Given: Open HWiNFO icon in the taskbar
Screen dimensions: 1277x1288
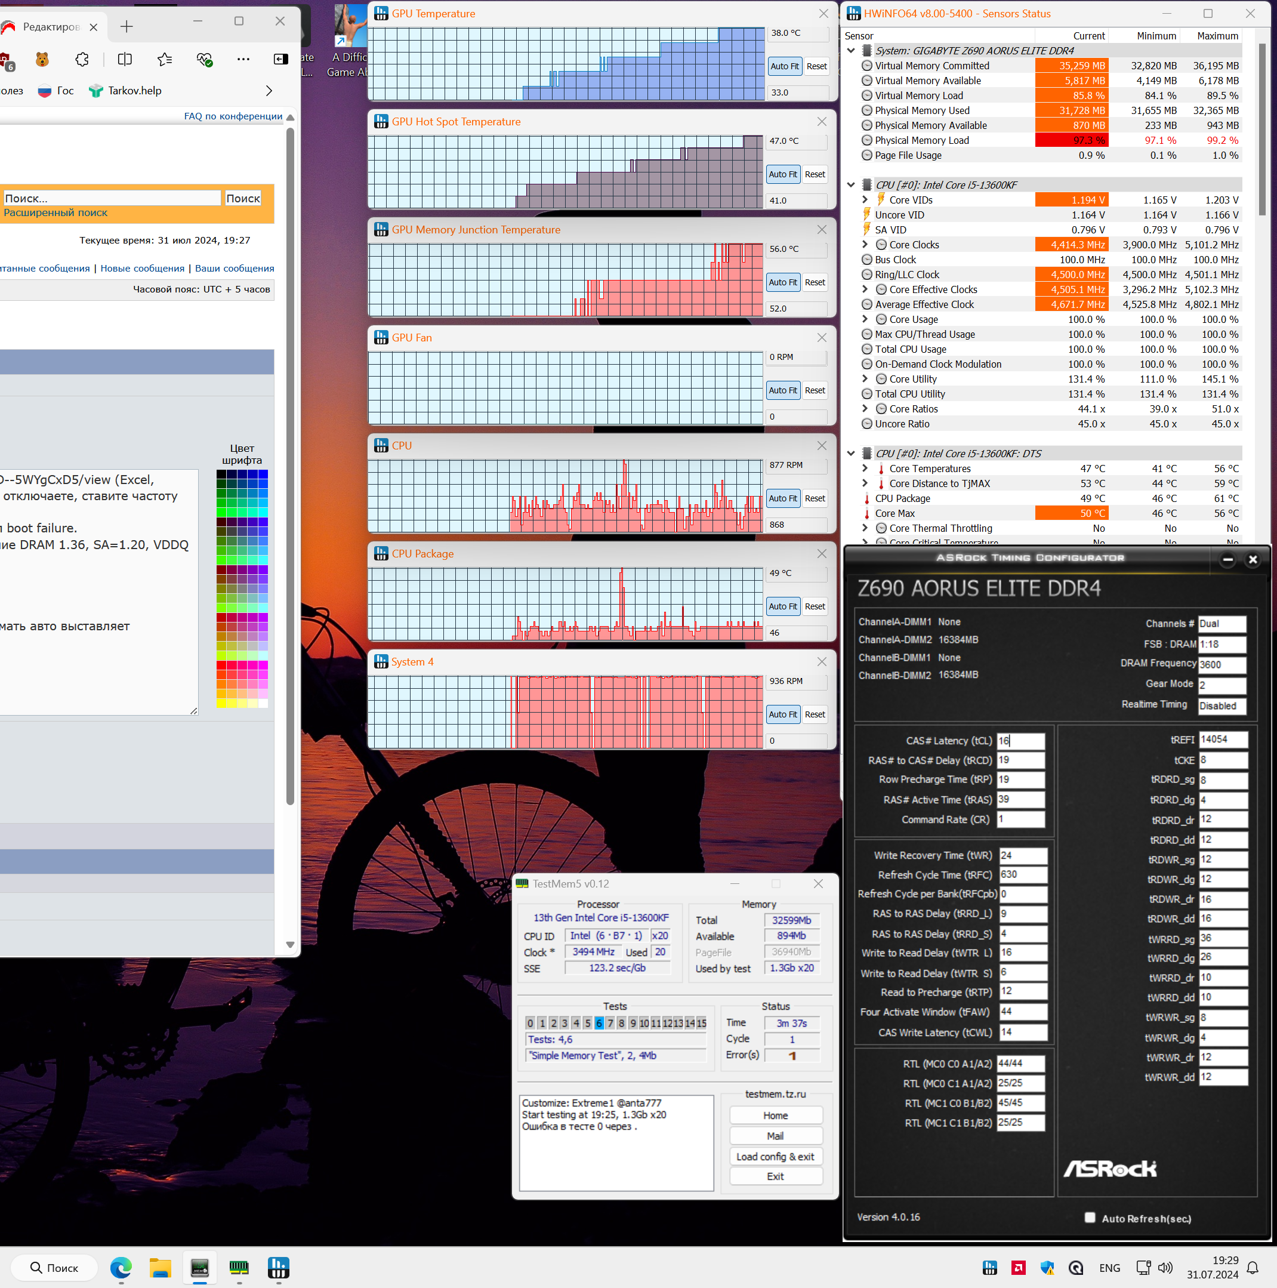Looking at the screenshot, I should [x=278, y=1267].
